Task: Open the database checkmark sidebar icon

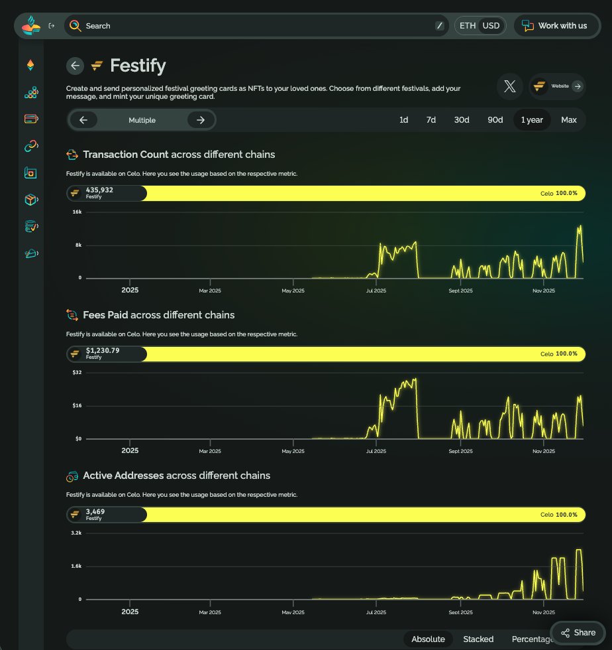Action: tap(31, 226)
